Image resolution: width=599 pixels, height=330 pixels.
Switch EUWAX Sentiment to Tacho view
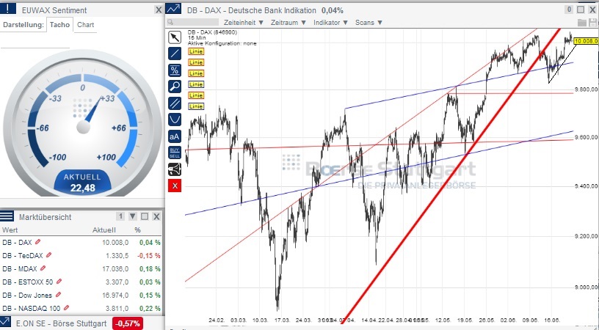click(59, 24)
